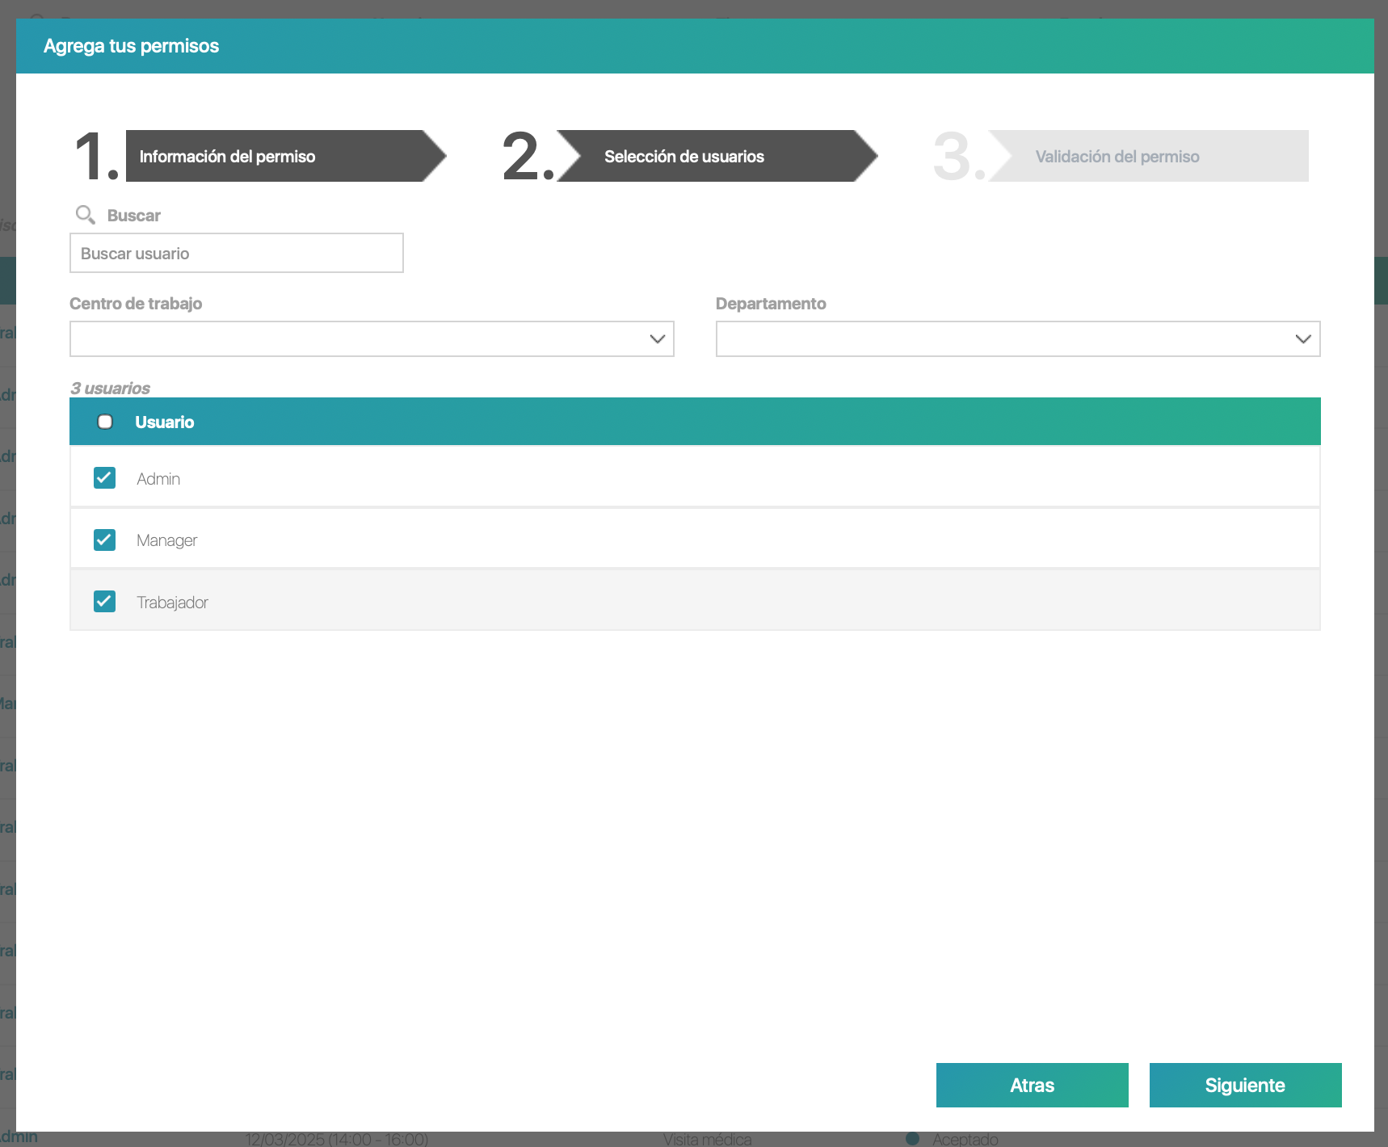Uncheck the Manager user checkbox
This screenshot has width=1388, height=1147.
click(x=104, y=540)
